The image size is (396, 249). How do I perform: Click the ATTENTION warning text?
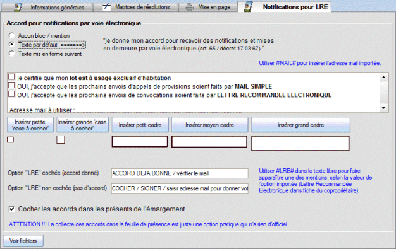149,224
